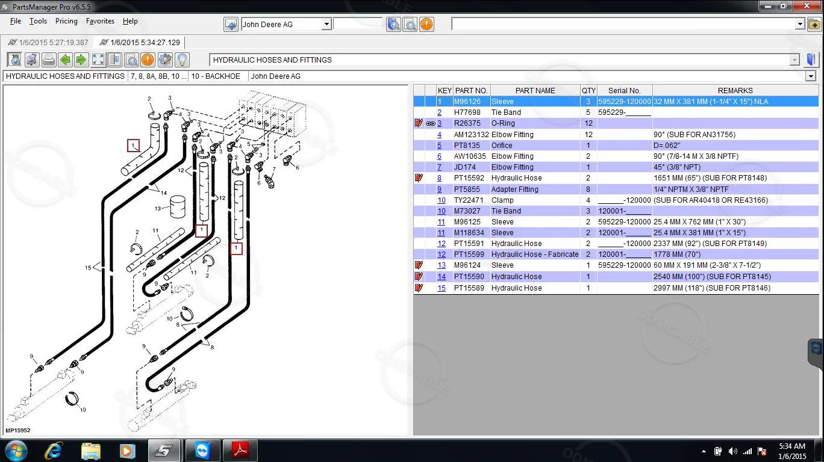
Task: Click the fit-to-screen expand arrows icon
Action: (x=98, y=60)
